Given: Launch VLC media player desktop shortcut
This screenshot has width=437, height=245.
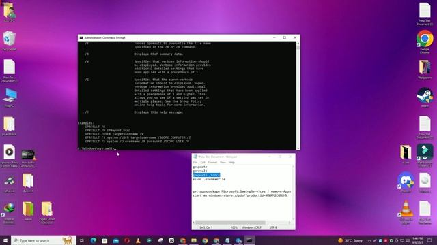Looking at the screenshot, I should coord(406,212).
